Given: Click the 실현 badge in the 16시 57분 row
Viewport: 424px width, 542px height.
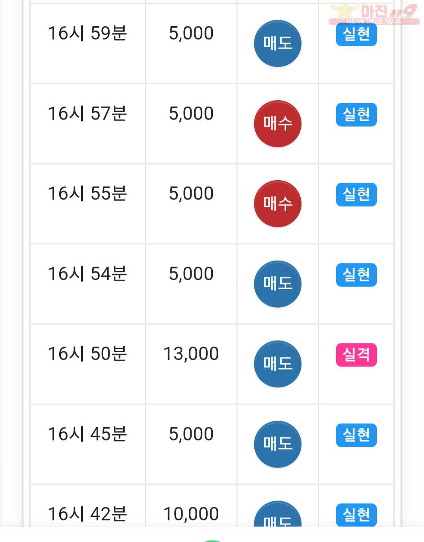Looking at the screenshot, I should click(356, 115).
